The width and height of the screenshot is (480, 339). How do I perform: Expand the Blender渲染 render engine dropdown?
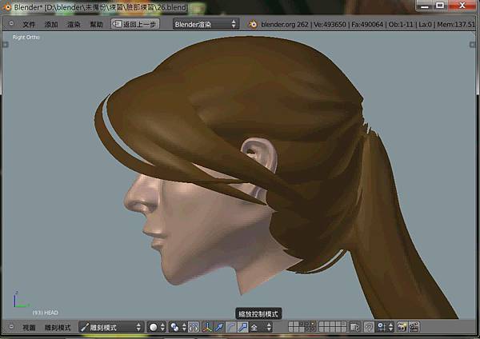point(206,24)
